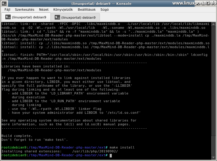This screenshot has width=217, height=161.
Task: Click the scrollbar down arrow
Action: pos(213,157)
